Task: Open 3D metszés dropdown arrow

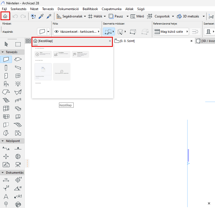Action: (204, 16)
